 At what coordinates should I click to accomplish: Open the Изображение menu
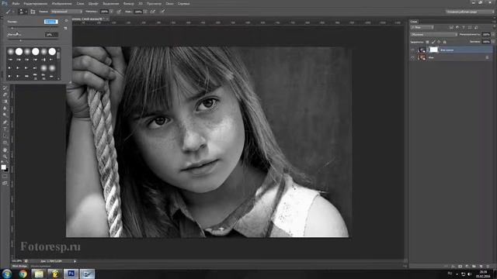click(x=62, y=3)
